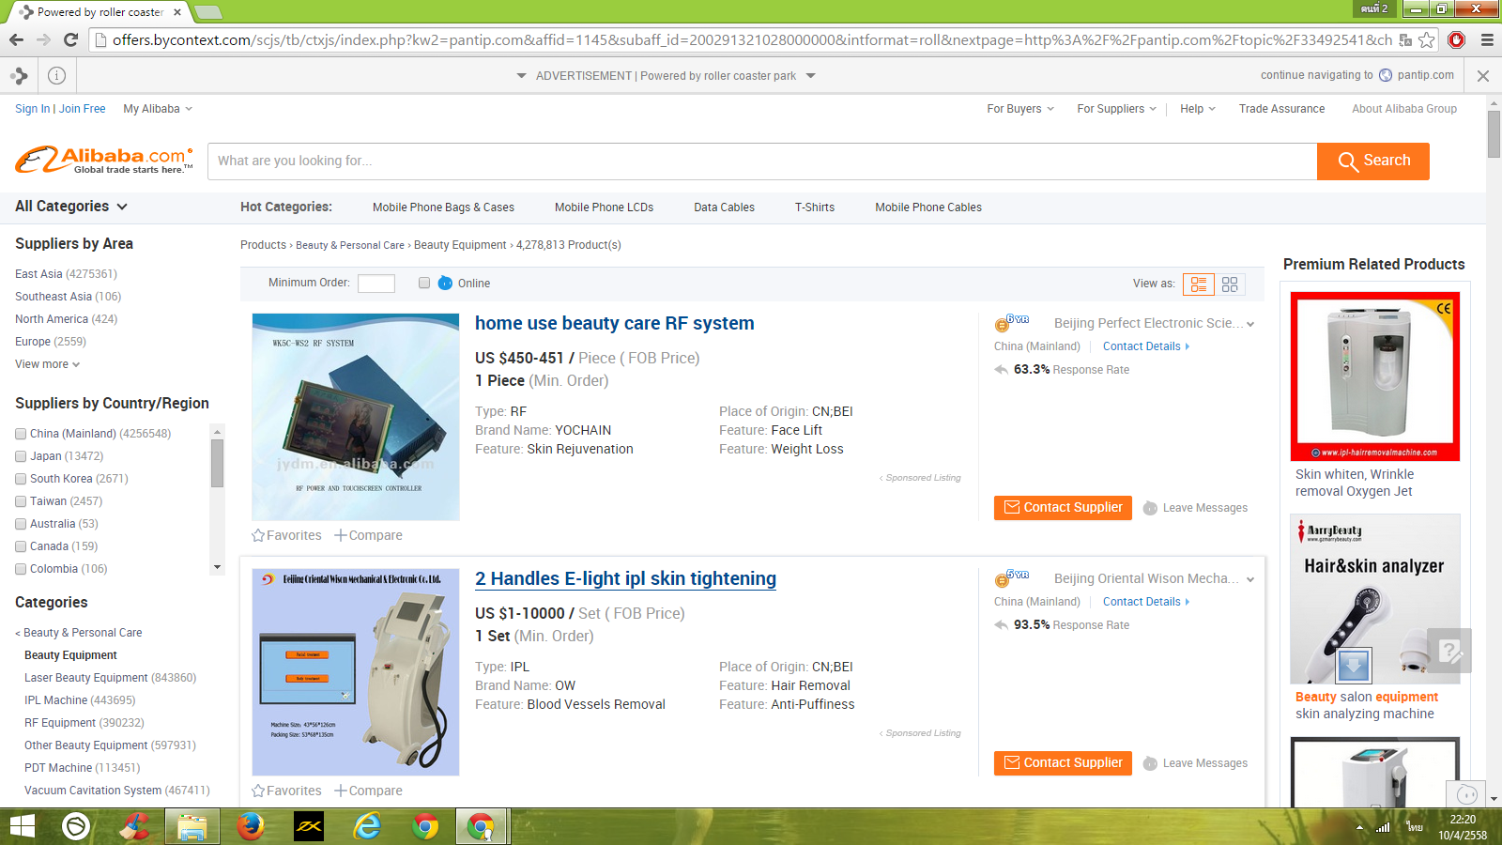Expand the My Alibaba dropdown
This screenshot has height=845, width=1502.
pyautogui.click(x=158, y=109)
